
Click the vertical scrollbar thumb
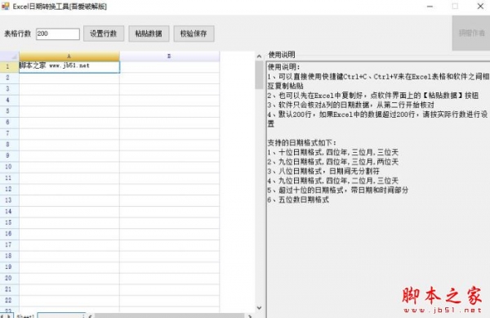259,75
